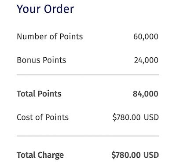Viewport: 176px width, 163px height.
Task: Select the Total Charge label
Action: point(40,155)
